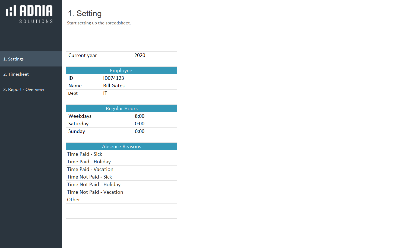
Task: Select the Sunday regular hours value
Action: point(140,131)
